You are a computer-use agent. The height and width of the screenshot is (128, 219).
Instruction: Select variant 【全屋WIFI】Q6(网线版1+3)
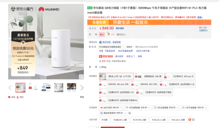(178, 84)
